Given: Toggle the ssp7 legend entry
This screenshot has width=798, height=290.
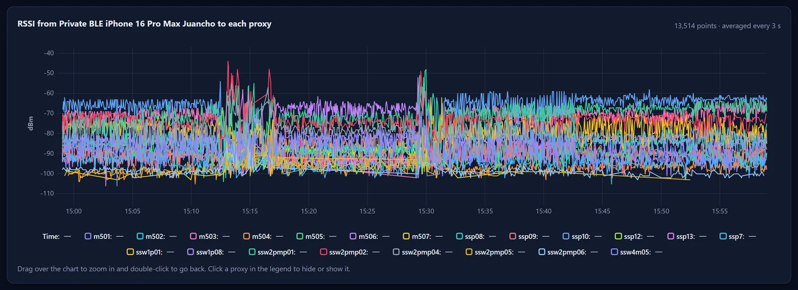Looking at the screenshot, I should coord(738,236).
